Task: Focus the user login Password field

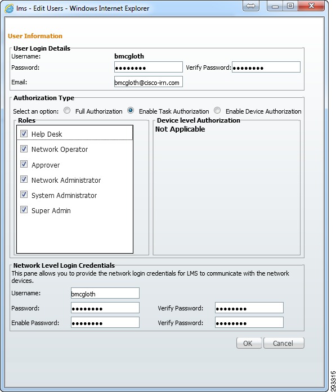Action: [x=149, y=67]
